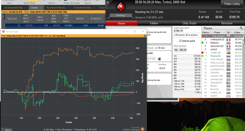Viewport: 245px width, 131px height.
Task: Open the Tournament Stats tab
Action: (82, 8)
